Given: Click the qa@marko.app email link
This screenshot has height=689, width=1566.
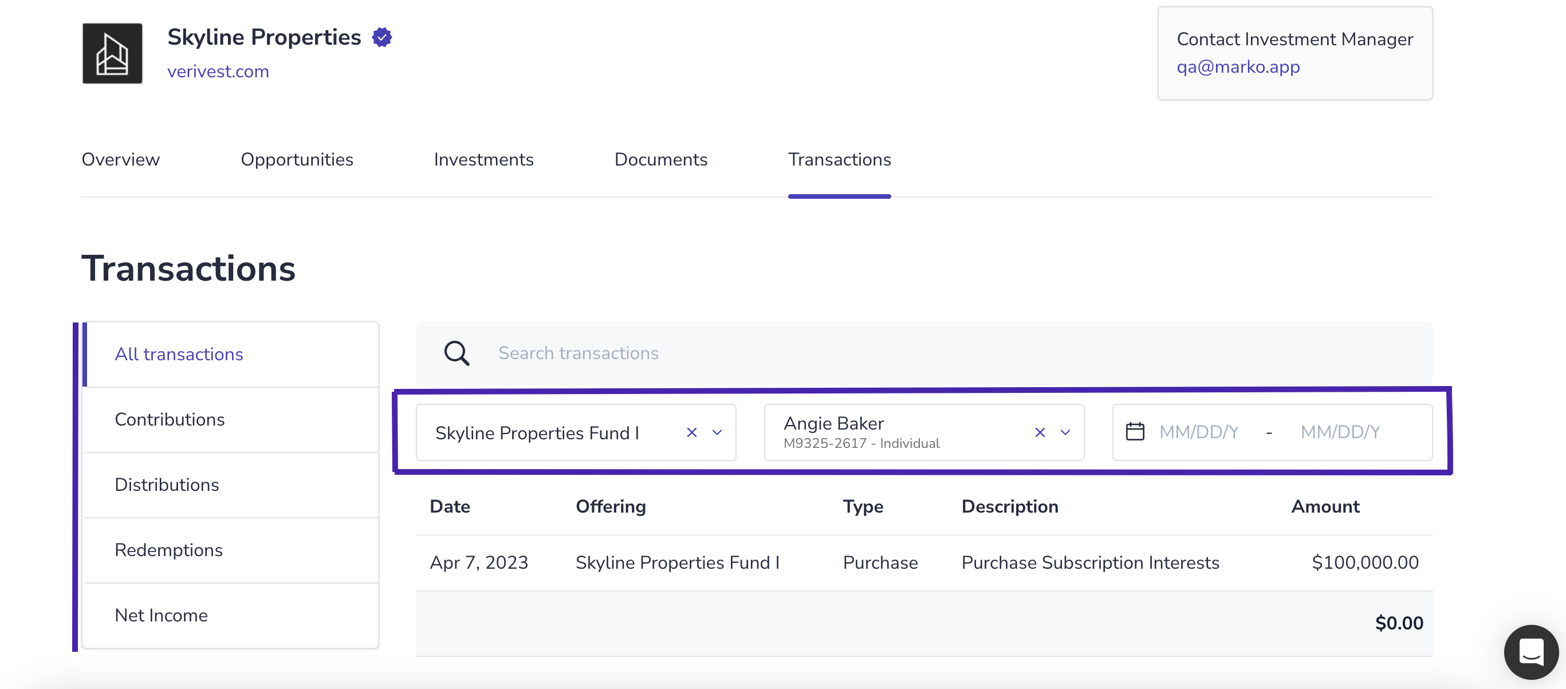Looking at the screenshot, I should [x=1238, y=67].
